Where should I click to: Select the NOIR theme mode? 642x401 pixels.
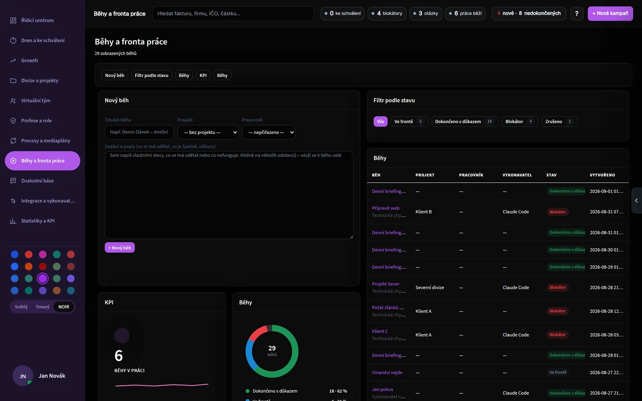64,307
